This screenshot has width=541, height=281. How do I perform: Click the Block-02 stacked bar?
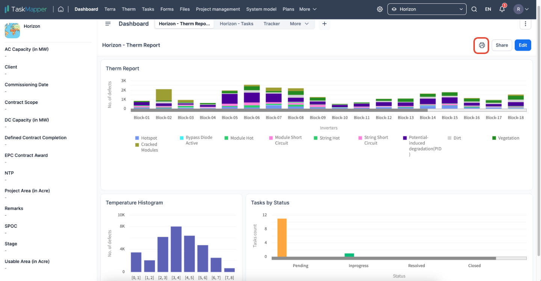[x=164, y=99]
